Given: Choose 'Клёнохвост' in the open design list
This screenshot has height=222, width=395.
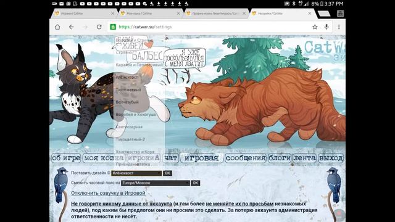Looking at the screenshot, I should [x=139, y=77].
